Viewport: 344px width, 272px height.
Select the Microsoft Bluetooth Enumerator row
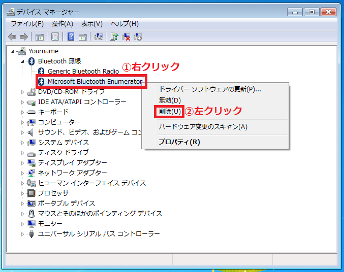(95, 82)
